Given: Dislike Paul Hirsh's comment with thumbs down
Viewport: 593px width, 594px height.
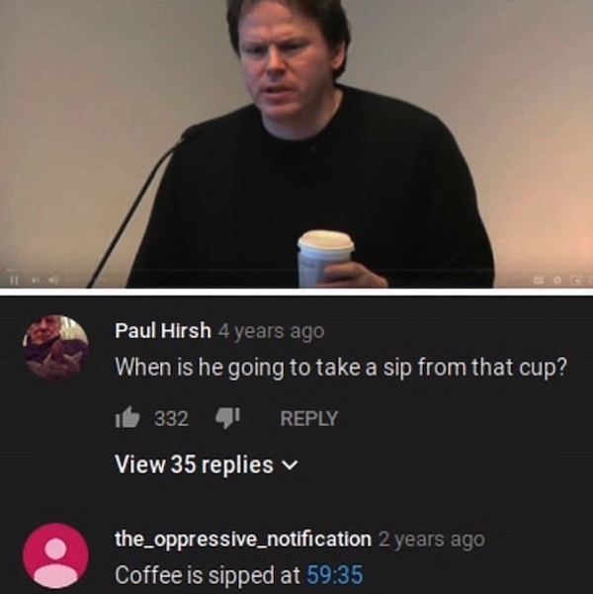Looking at the screenshot, I should 227,418.
